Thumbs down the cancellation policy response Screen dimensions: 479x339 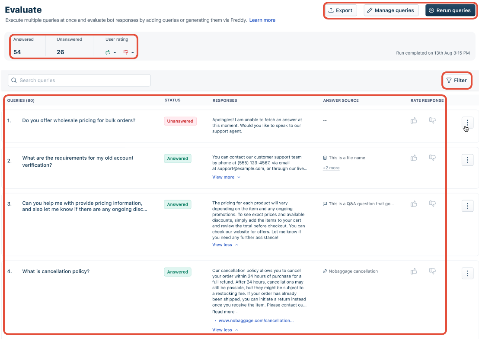432,271
